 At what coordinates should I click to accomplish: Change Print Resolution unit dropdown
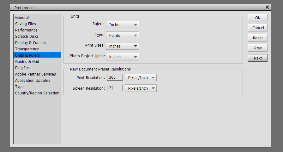tap(141, 77)
